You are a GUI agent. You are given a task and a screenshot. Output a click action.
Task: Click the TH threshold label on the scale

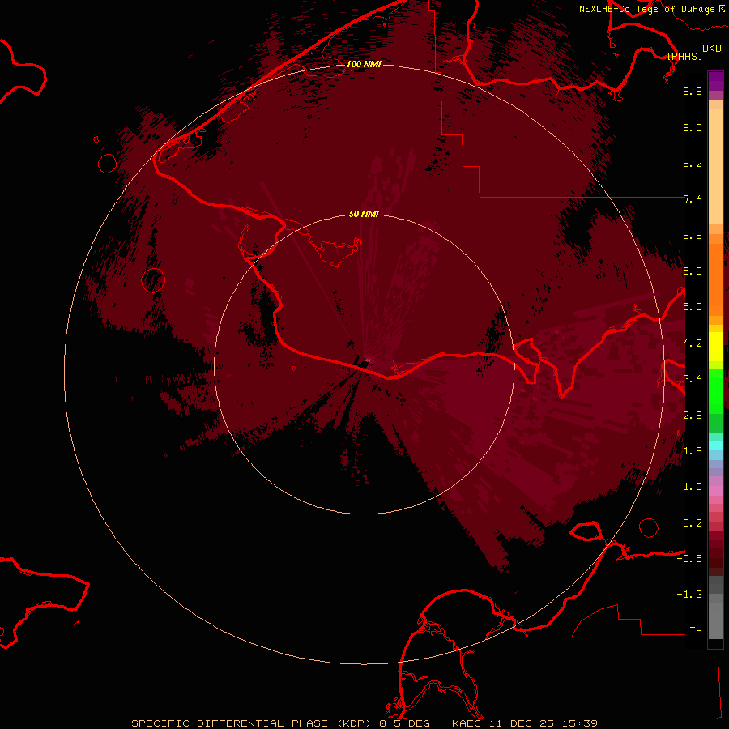[x=696, y=631]
